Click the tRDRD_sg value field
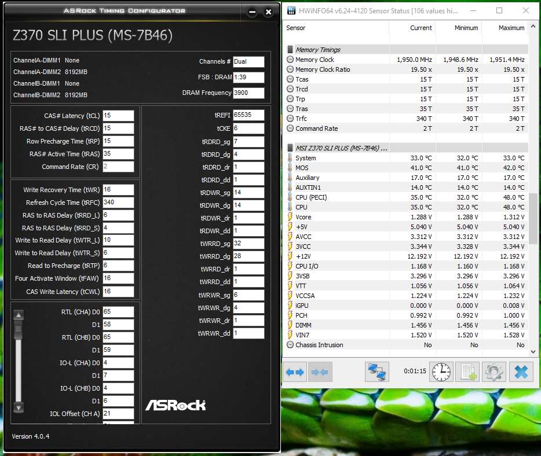This screenshot has height=456, width=541. (x=248, y=142)
